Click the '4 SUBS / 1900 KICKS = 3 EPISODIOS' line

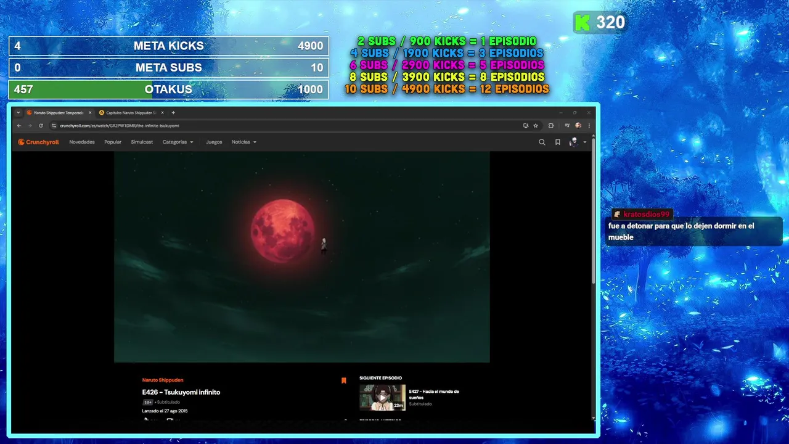point(447,53)
